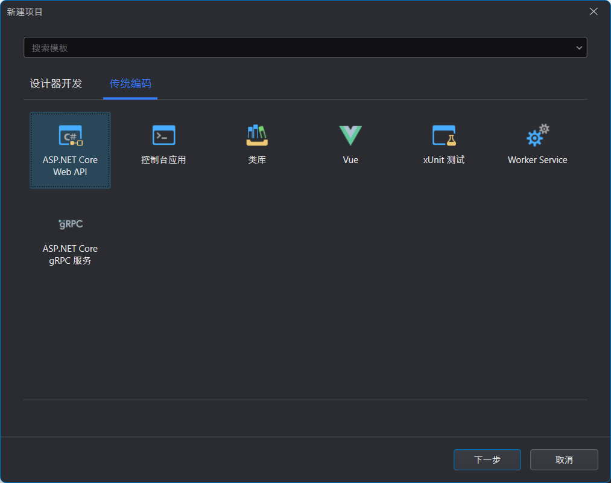Click the "Worker Service" label text
Screen dimensions: 611x483
(x=537, y=160)
